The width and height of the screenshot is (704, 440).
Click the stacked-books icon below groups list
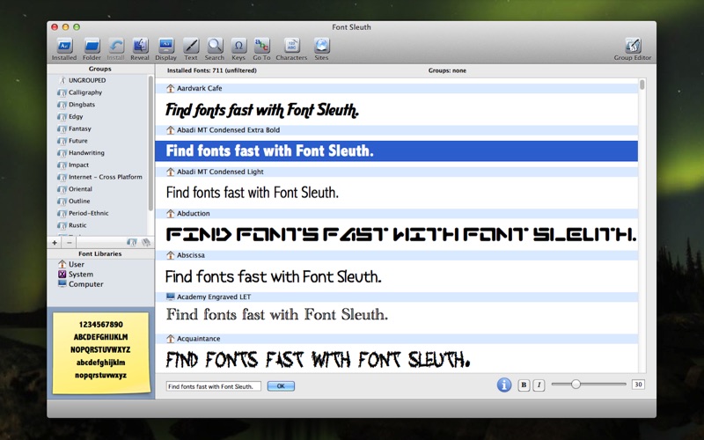coord(146,243)
